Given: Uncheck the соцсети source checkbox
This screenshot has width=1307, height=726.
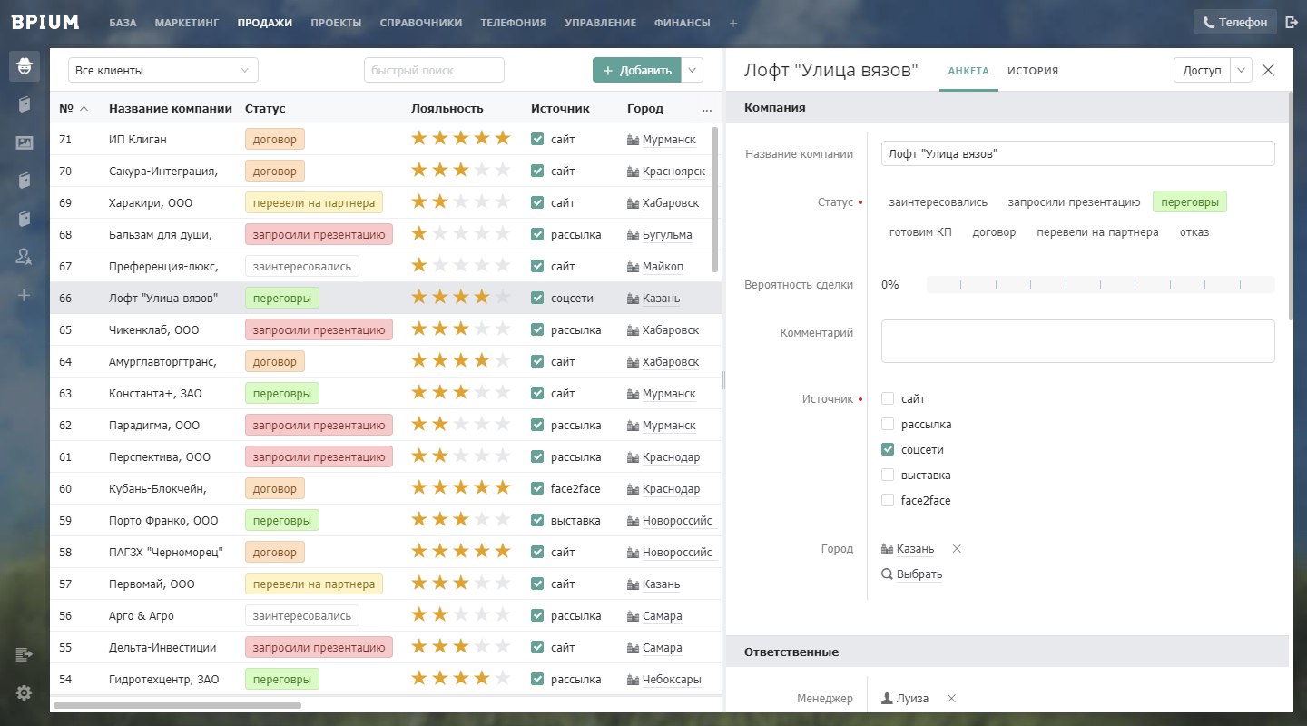Looking at the screenshot, I should 888,449.
